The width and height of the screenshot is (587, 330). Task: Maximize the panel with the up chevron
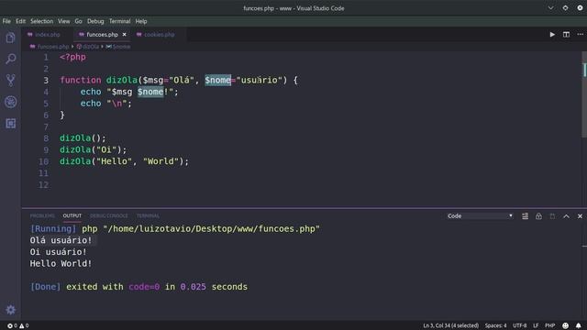coord(566,216)
